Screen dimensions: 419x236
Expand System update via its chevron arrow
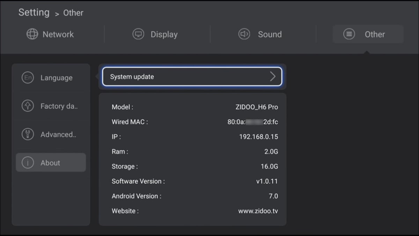pos(273,77)
